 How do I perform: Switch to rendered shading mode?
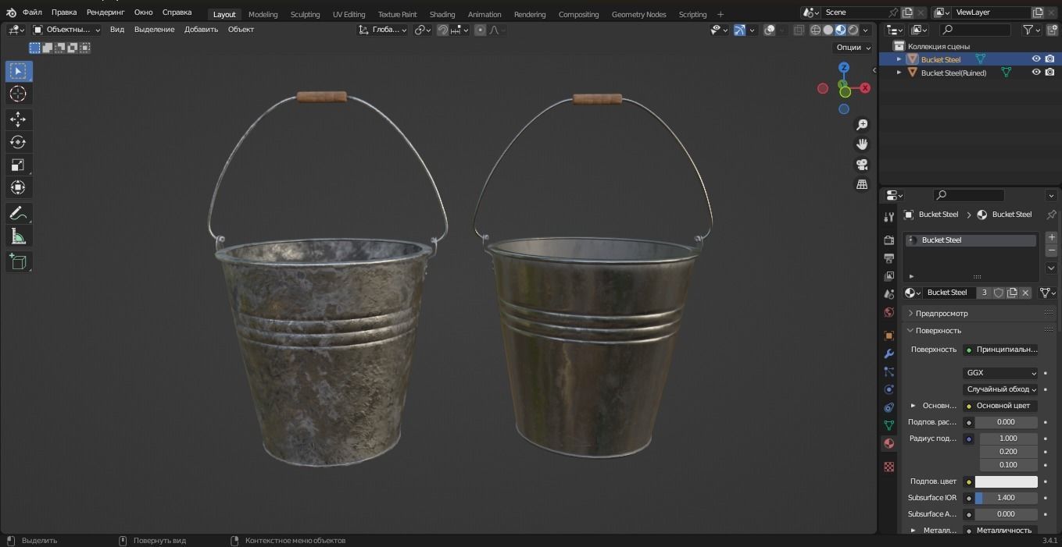pyautogui.click(x=853, y=30)
